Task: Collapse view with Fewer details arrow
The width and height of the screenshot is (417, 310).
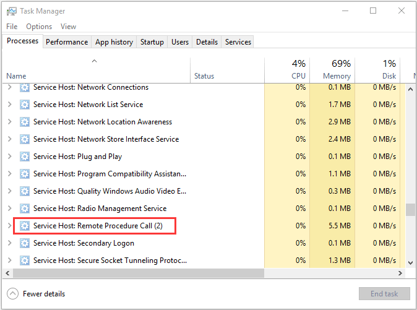Action: tap(12, 294)
